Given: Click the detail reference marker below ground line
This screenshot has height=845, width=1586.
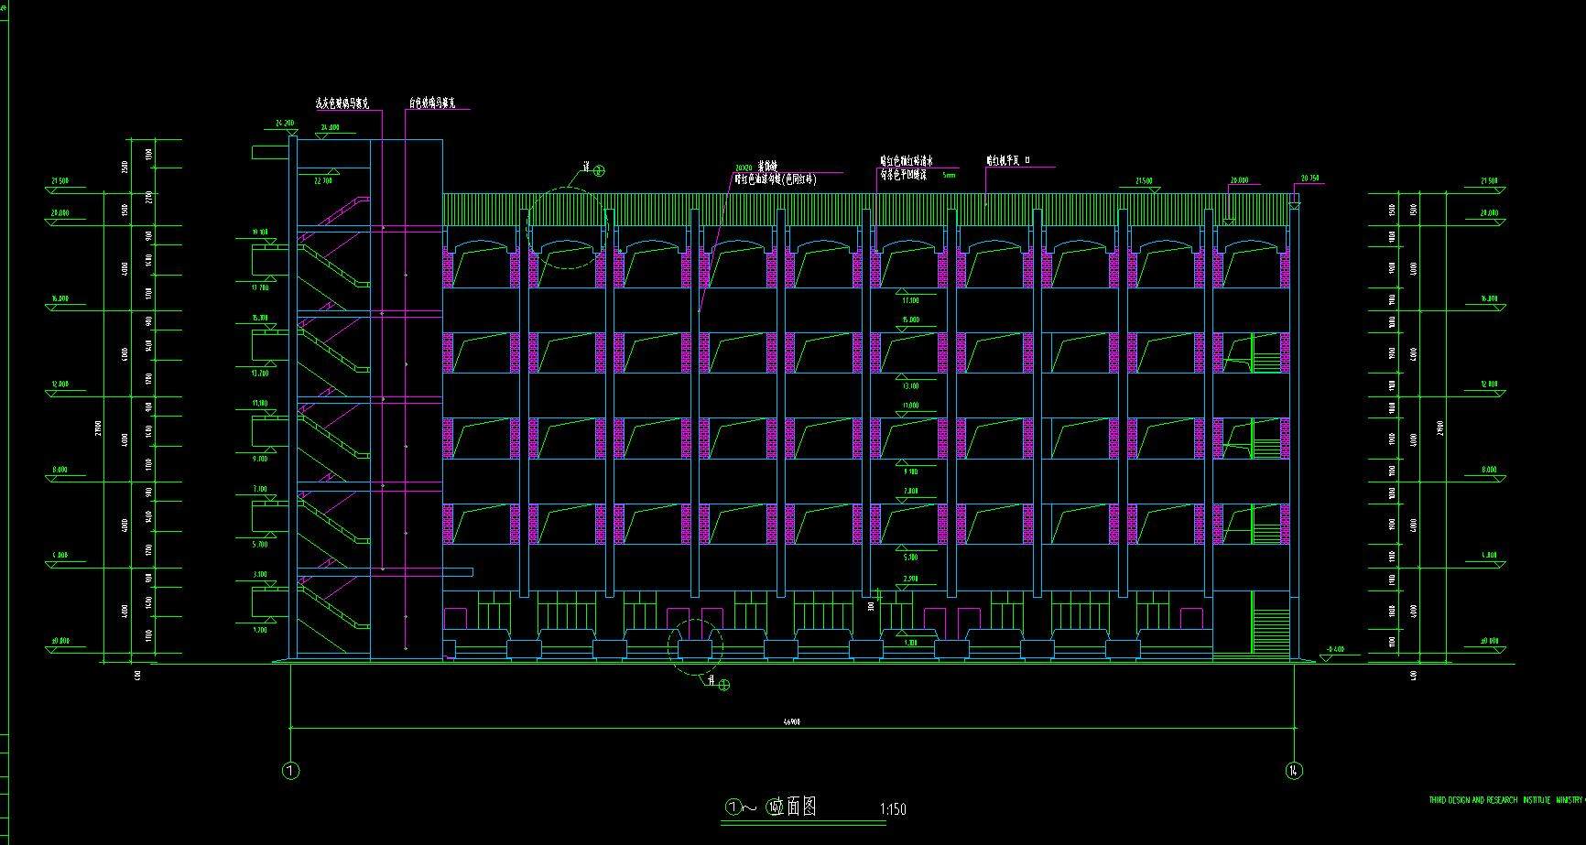Looking at the screenshot, I should point(723,685).
